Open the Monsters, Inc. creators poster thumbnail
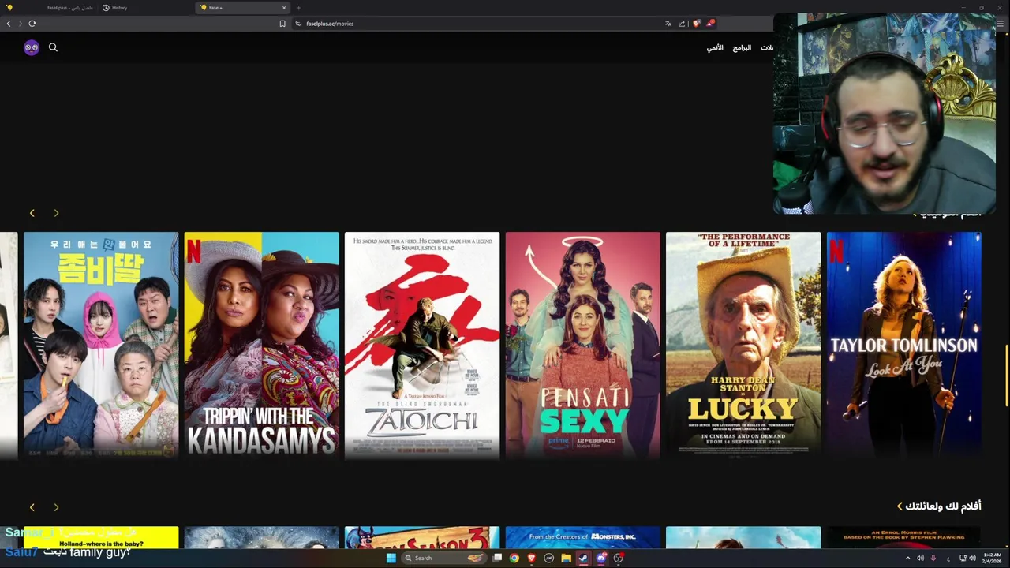 pyautogui.click(x=582, y=537)
